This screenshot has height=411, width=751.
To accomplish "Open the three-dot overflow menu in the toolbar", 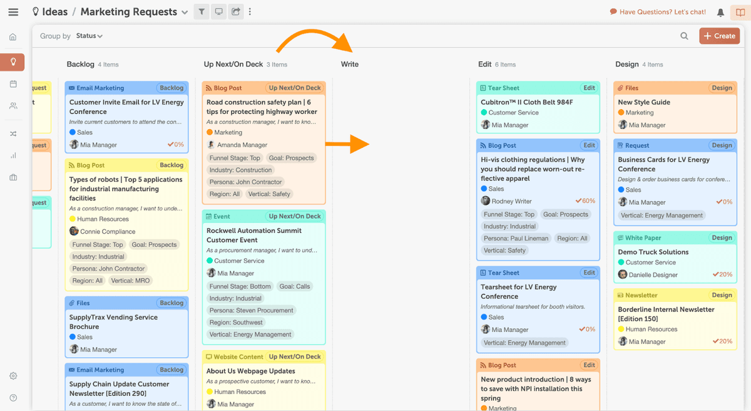I will point(250,11).
